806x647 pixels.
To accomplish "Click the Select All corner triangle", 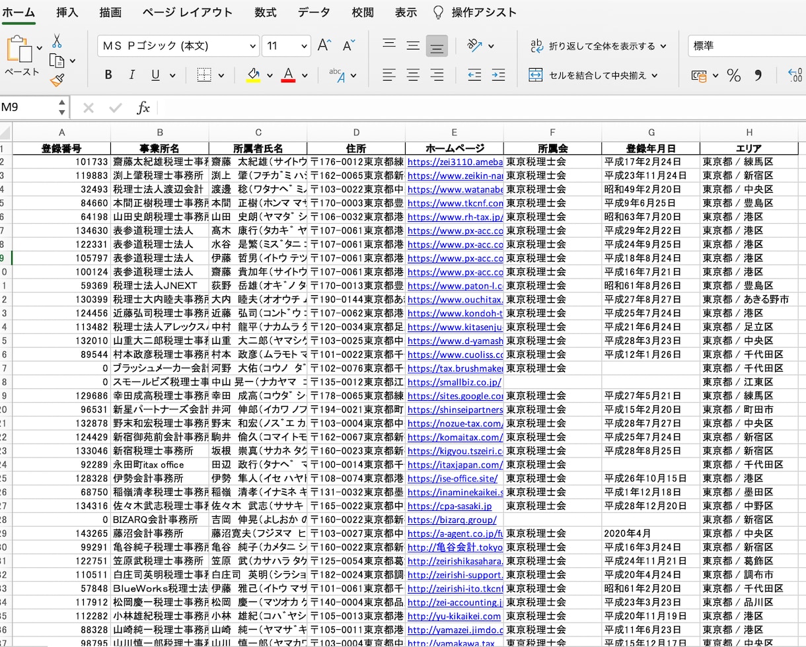I will pyautogui.click(x=6, y=131).
